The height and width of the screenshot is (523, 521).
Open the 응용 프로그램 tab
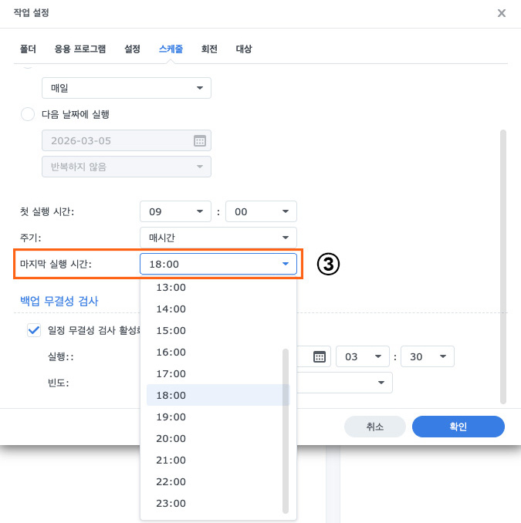point(80,49)
